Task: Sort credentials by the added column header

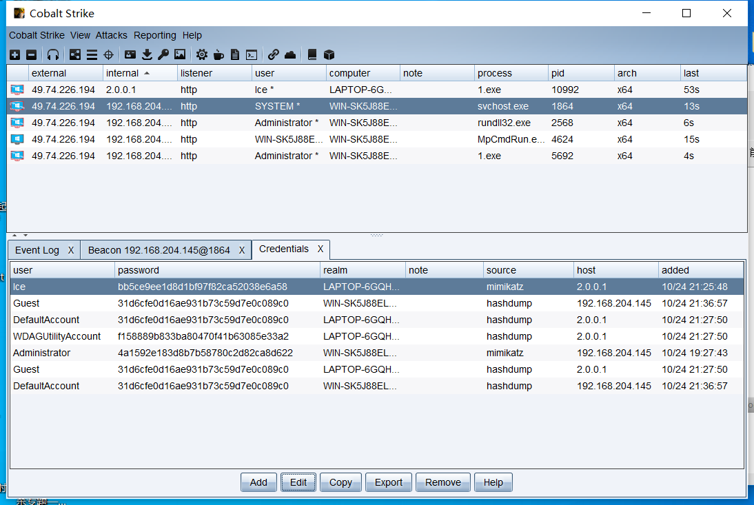Action: coord(701,270)
